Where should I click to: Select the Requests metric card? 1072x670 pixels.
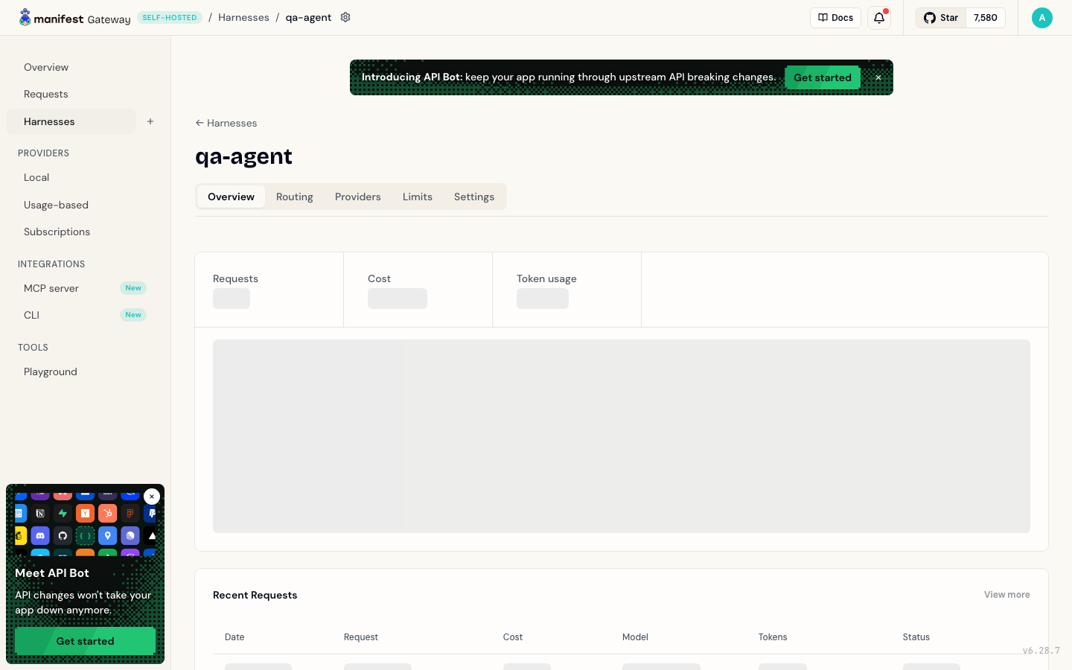pyautogui.click(x=269, y=290)
